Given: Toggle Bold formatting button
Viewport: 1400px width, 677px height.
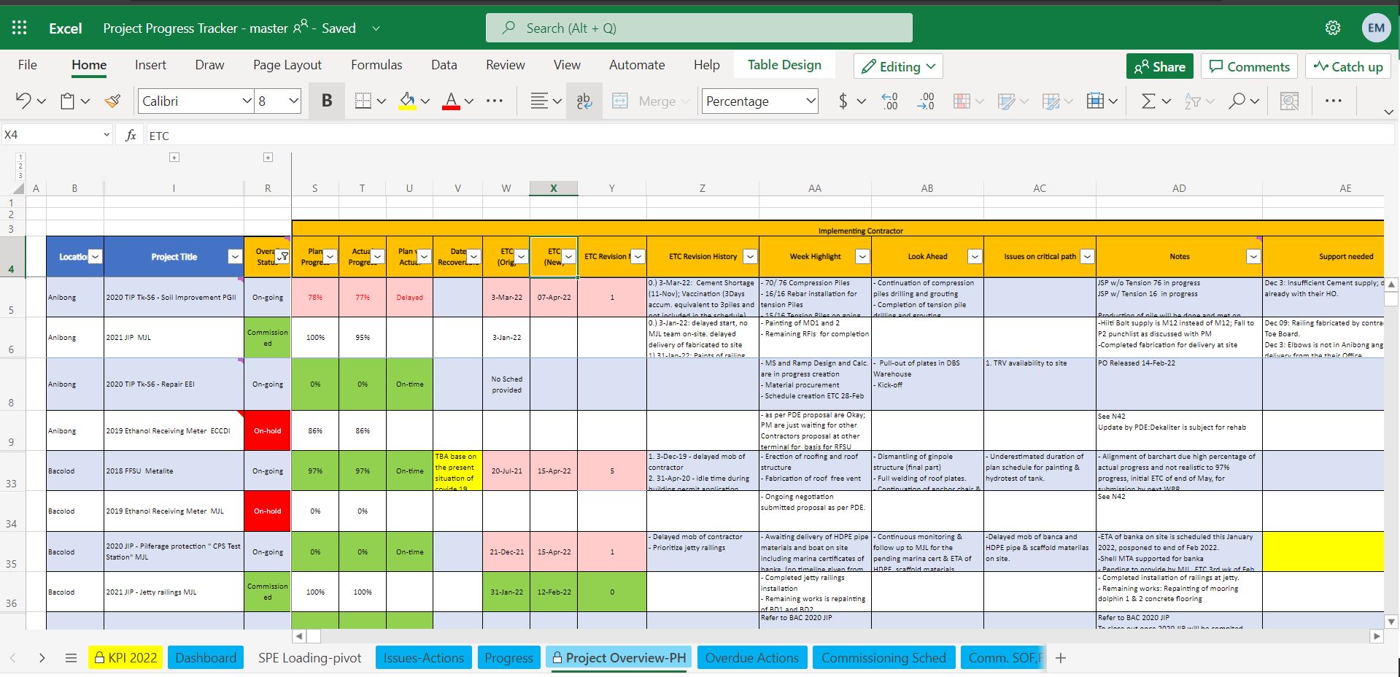Looking at the screenshot, I should tap(327, 101).
